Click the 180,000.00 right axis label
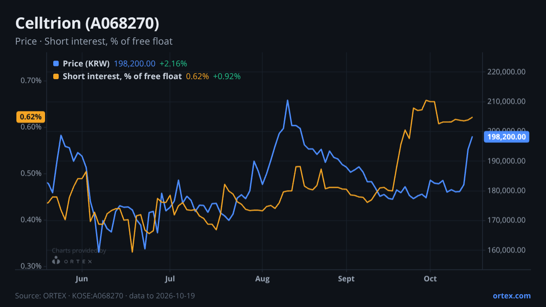Screen dimensions: 546x307 (506, 191)
